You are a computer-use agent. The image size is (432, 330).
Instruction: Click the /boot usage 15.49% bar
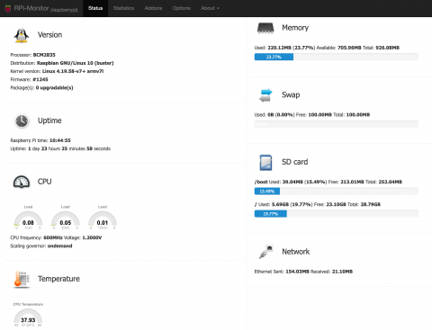337,192
